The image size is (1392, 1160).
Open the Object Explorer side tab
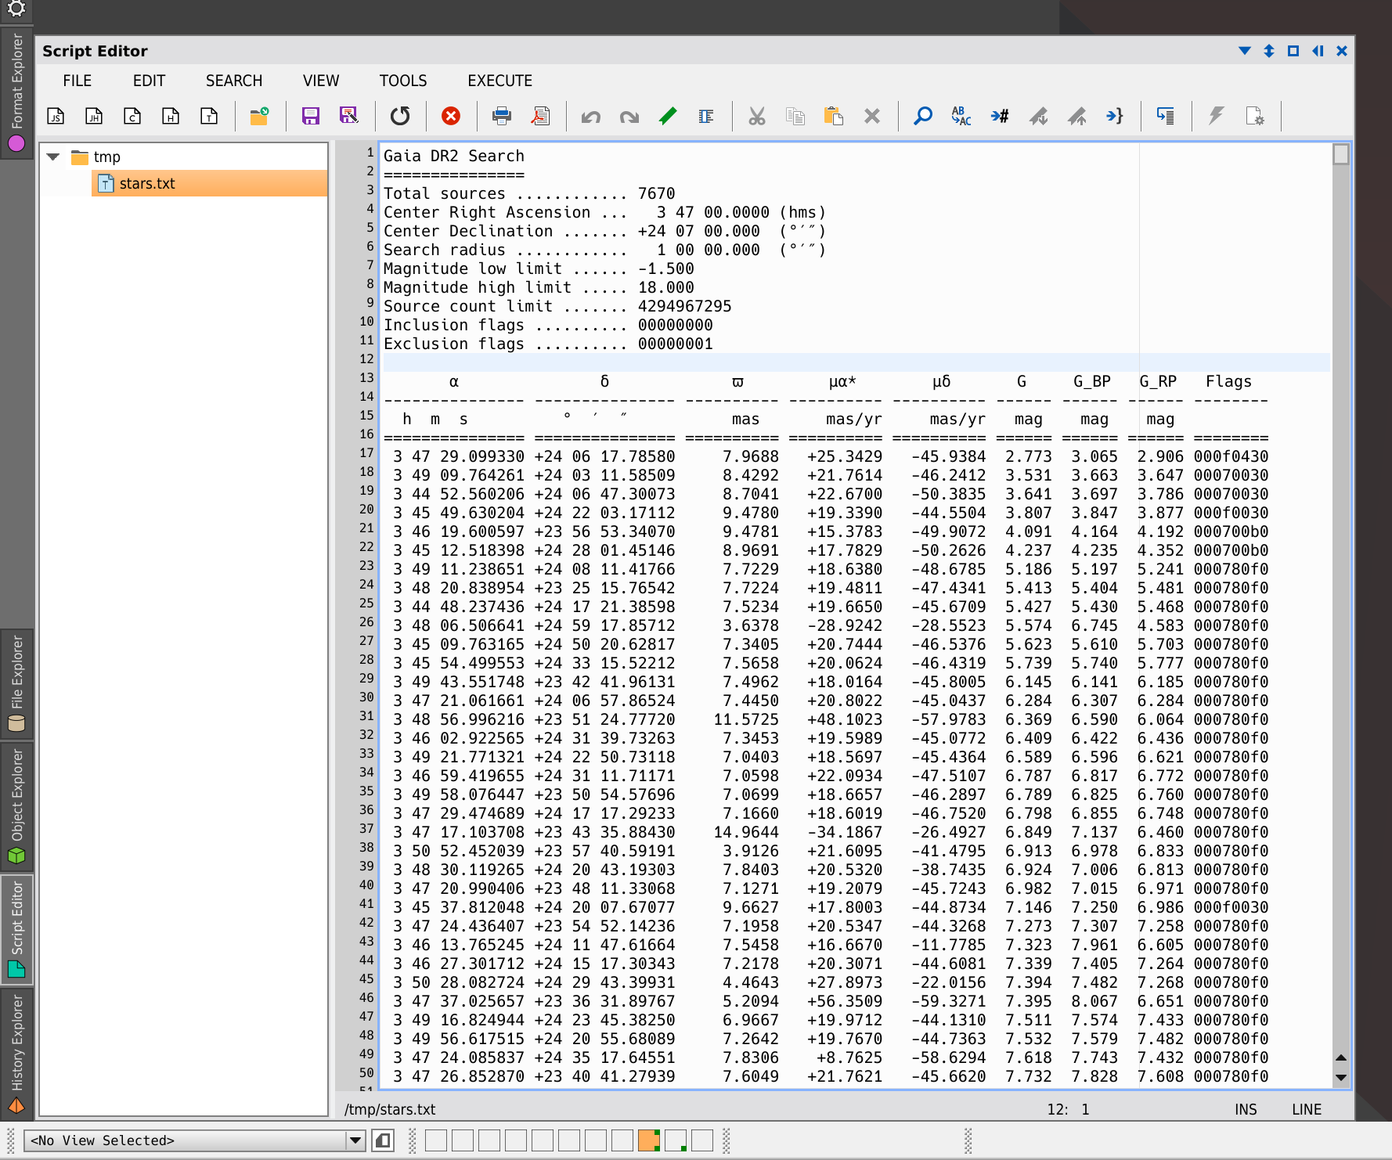click(x=16, y=806)
